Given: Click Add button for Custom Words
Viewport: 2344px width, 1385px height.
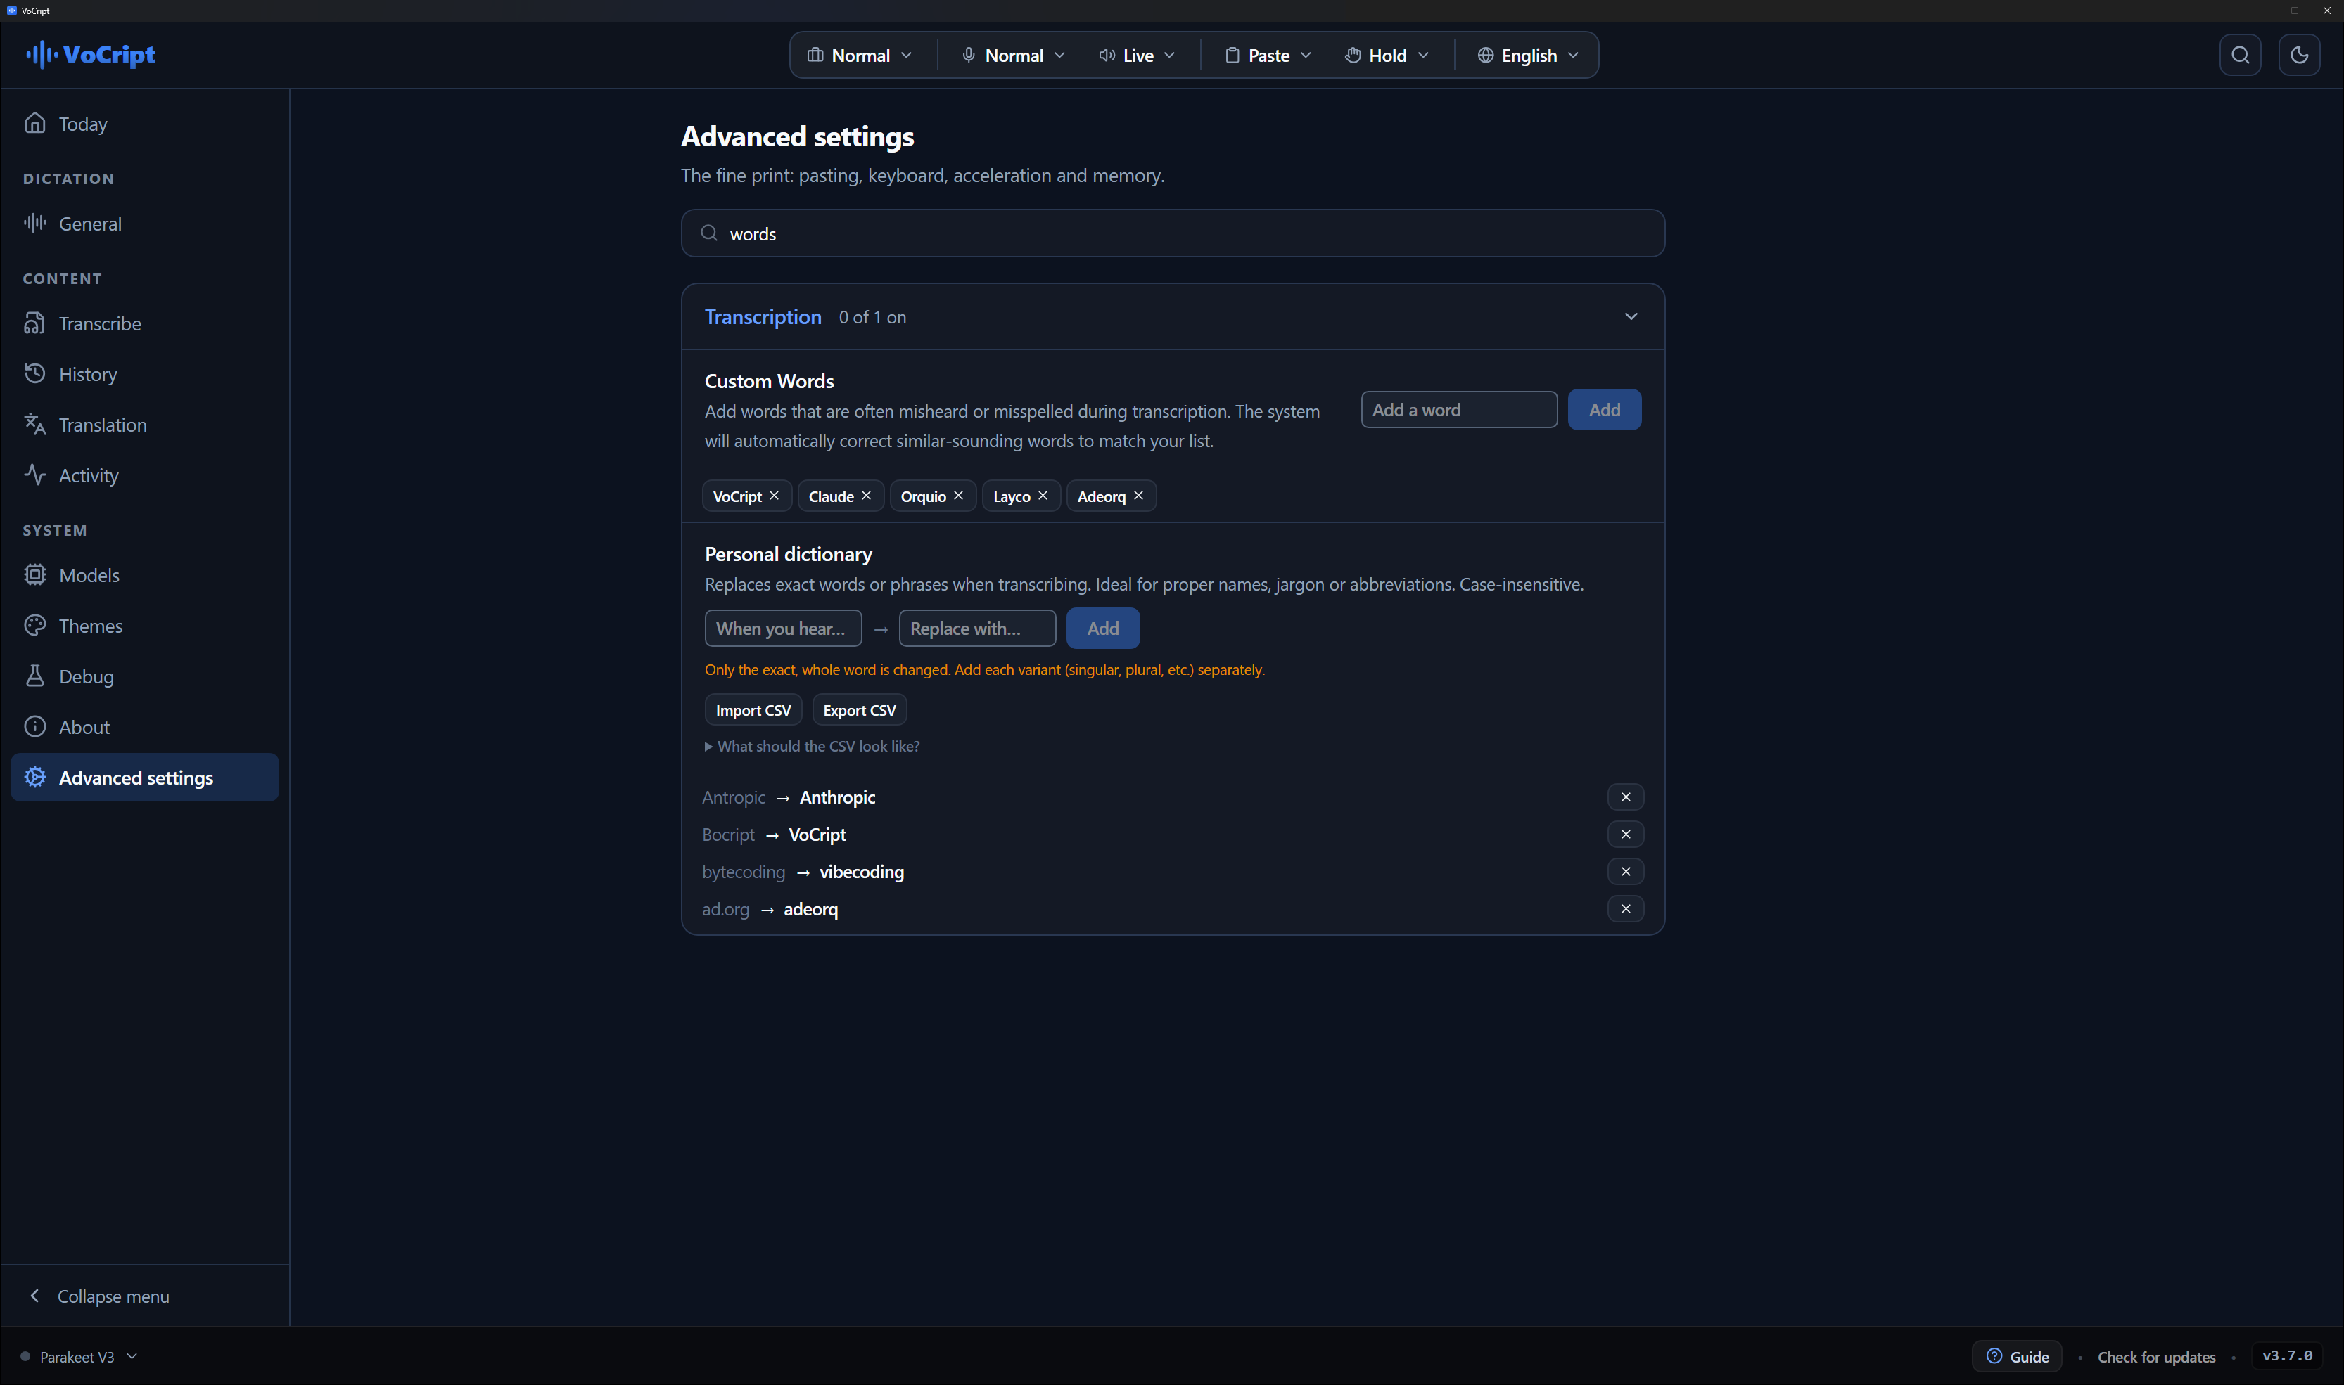Looking at the screenshot, I should (x=1603, y=410).
